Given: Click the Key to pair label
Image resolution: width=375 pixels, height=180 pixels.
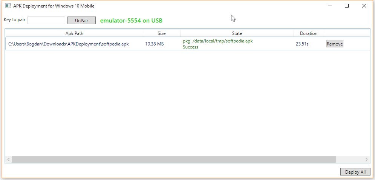Looking at the screenshot, I should pyautogui.click(x=15, y=20).
